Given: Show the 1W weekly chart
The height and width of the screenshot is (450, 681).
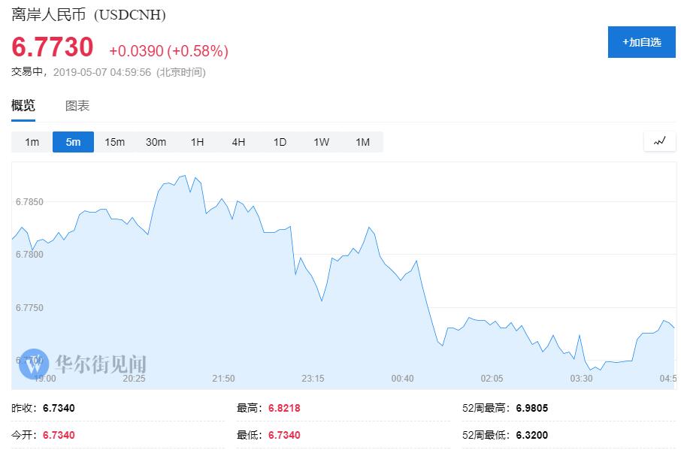Looking at the screenshot, I should pyautogui.click(x=321, y=142).
